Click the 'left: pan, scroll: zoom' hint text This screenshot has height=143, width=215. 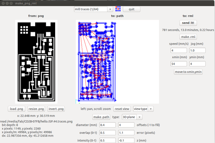click(x=96, y=109)
